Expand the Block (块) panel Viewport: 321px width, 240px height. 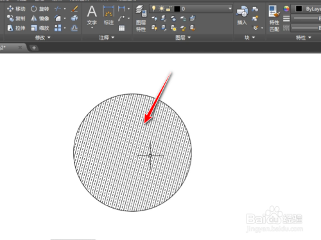[250, 38]
